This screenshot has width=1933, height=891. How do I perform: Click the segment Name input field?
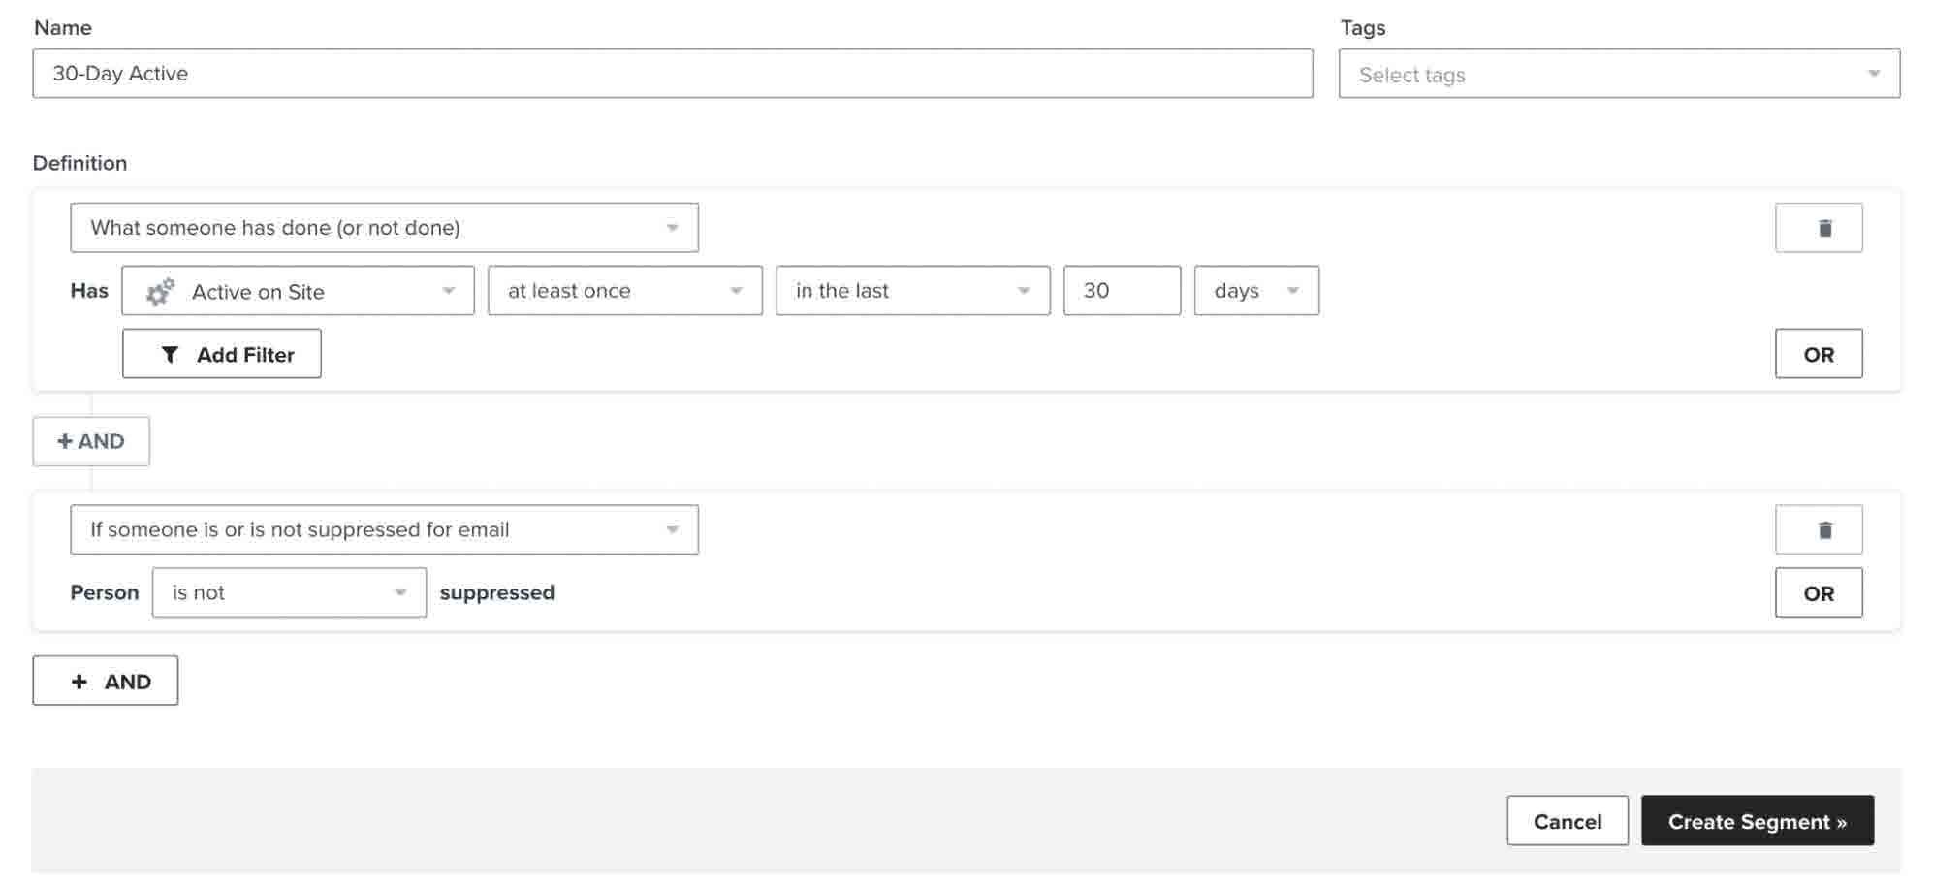tap(672, 74)
